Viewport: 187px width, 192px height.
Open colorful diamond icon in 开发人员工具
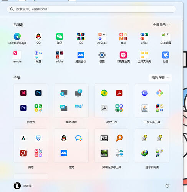pos(159,93)
